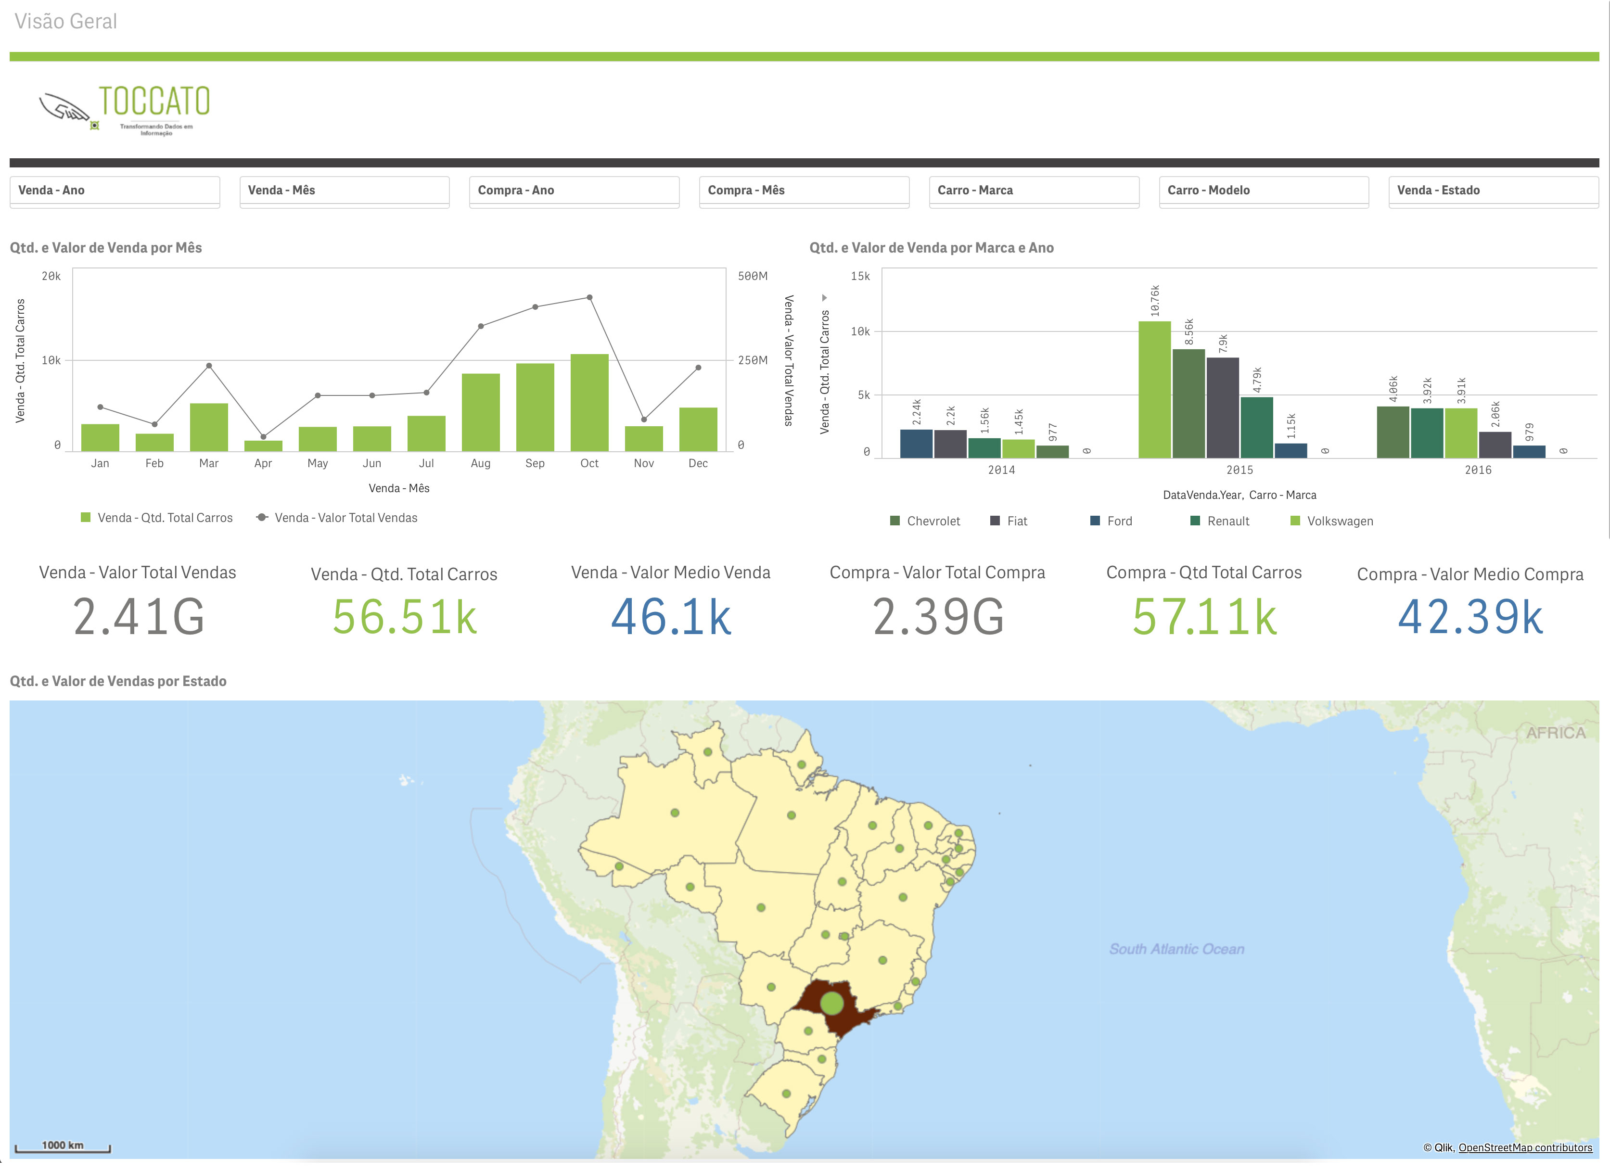Open the Venda - Estado filter
Image resolution: width=1610 pixels, height=1170 pixels.
click(x=1493, y=190)
